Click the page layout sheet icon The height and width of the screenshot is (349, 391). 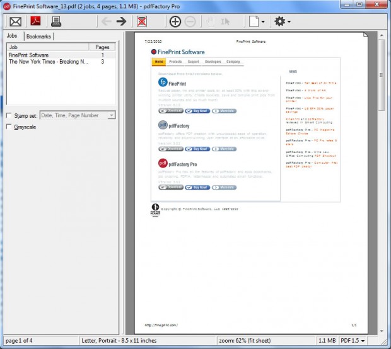(254, 21)
